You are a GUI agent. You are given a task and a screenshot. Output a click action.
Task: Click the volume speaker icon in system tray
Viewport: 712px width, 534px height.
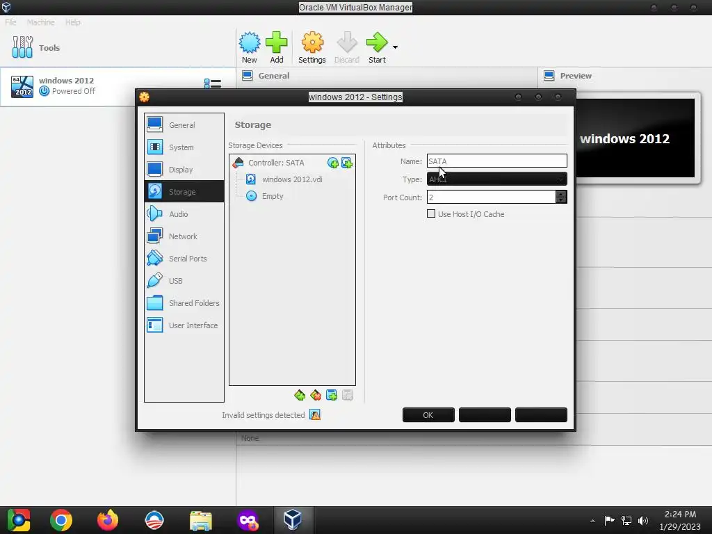pos(643,520)
